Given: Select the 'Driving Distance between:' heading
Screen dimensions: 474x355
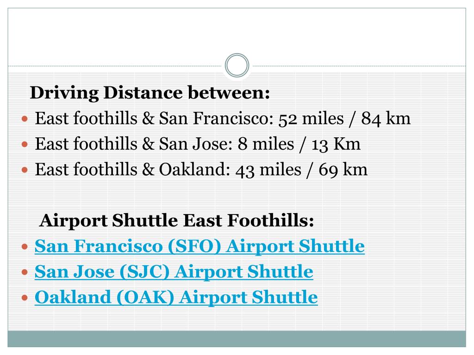Looking at the screenshot, I should click(x=150, y=92).
